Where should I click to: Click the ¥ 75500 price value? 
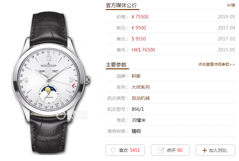coord(140,17)
